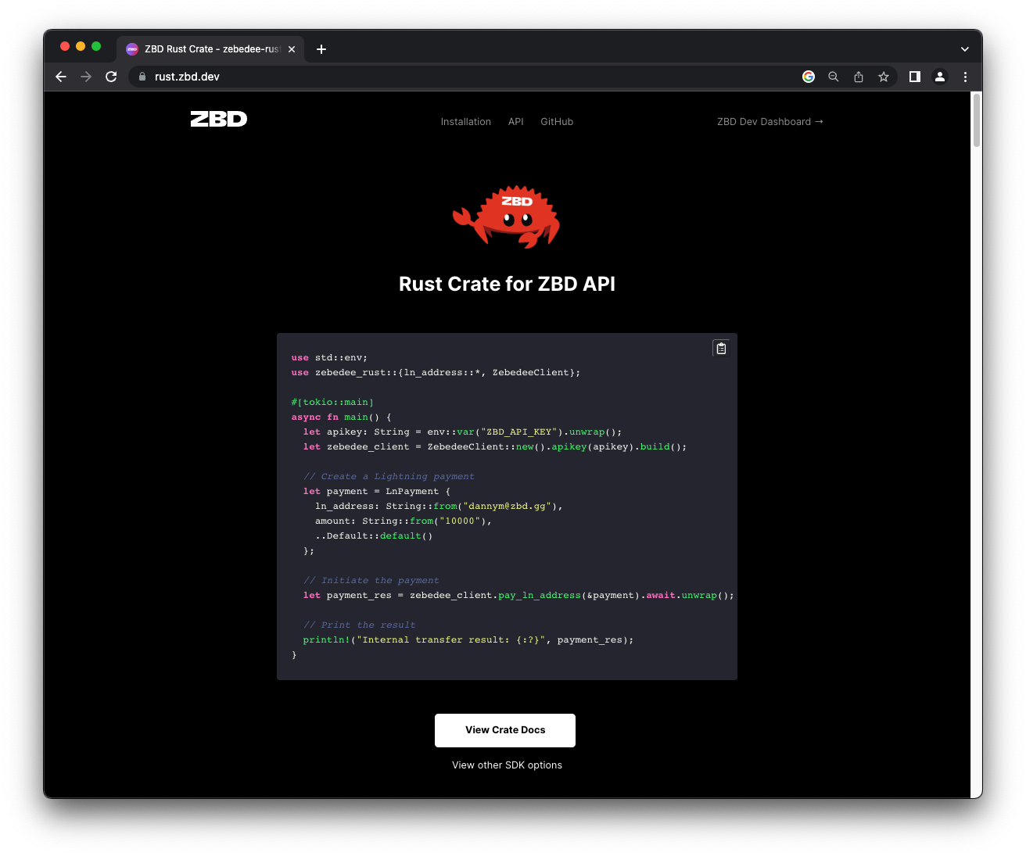
Task: Click the macOS yellow minimize button
Action: pos(81,46)
